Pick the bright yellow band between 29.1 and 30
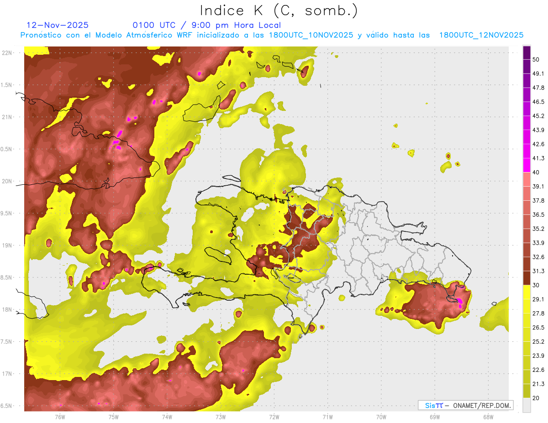Image resolution: width=548 pixels, height=423 pixels. click(x=527, y=292)
